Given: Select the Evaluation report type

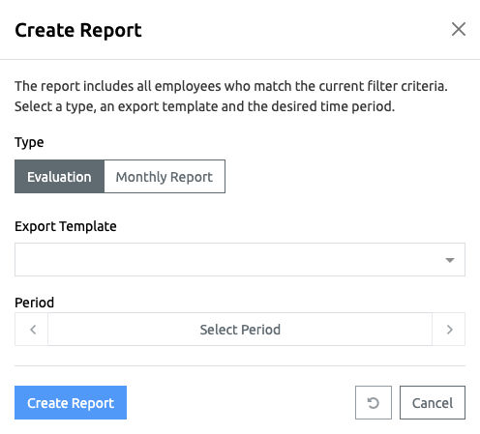Looking at the screenshot, I should tap(59, 177).
